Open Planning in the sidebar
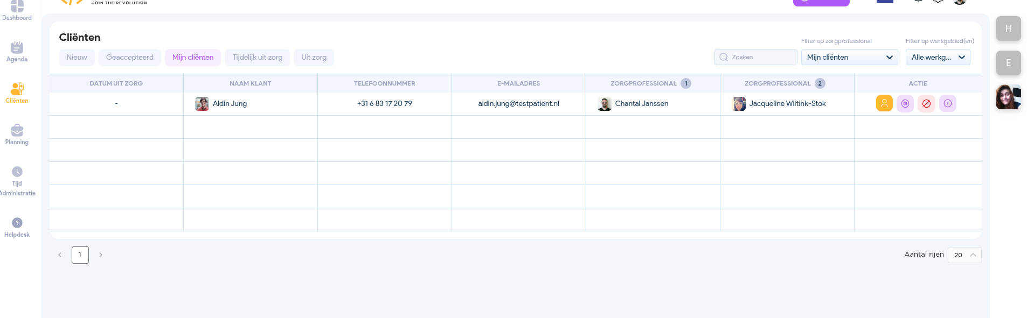This screenshot has width=1027, height=318. tap(17, 135)
